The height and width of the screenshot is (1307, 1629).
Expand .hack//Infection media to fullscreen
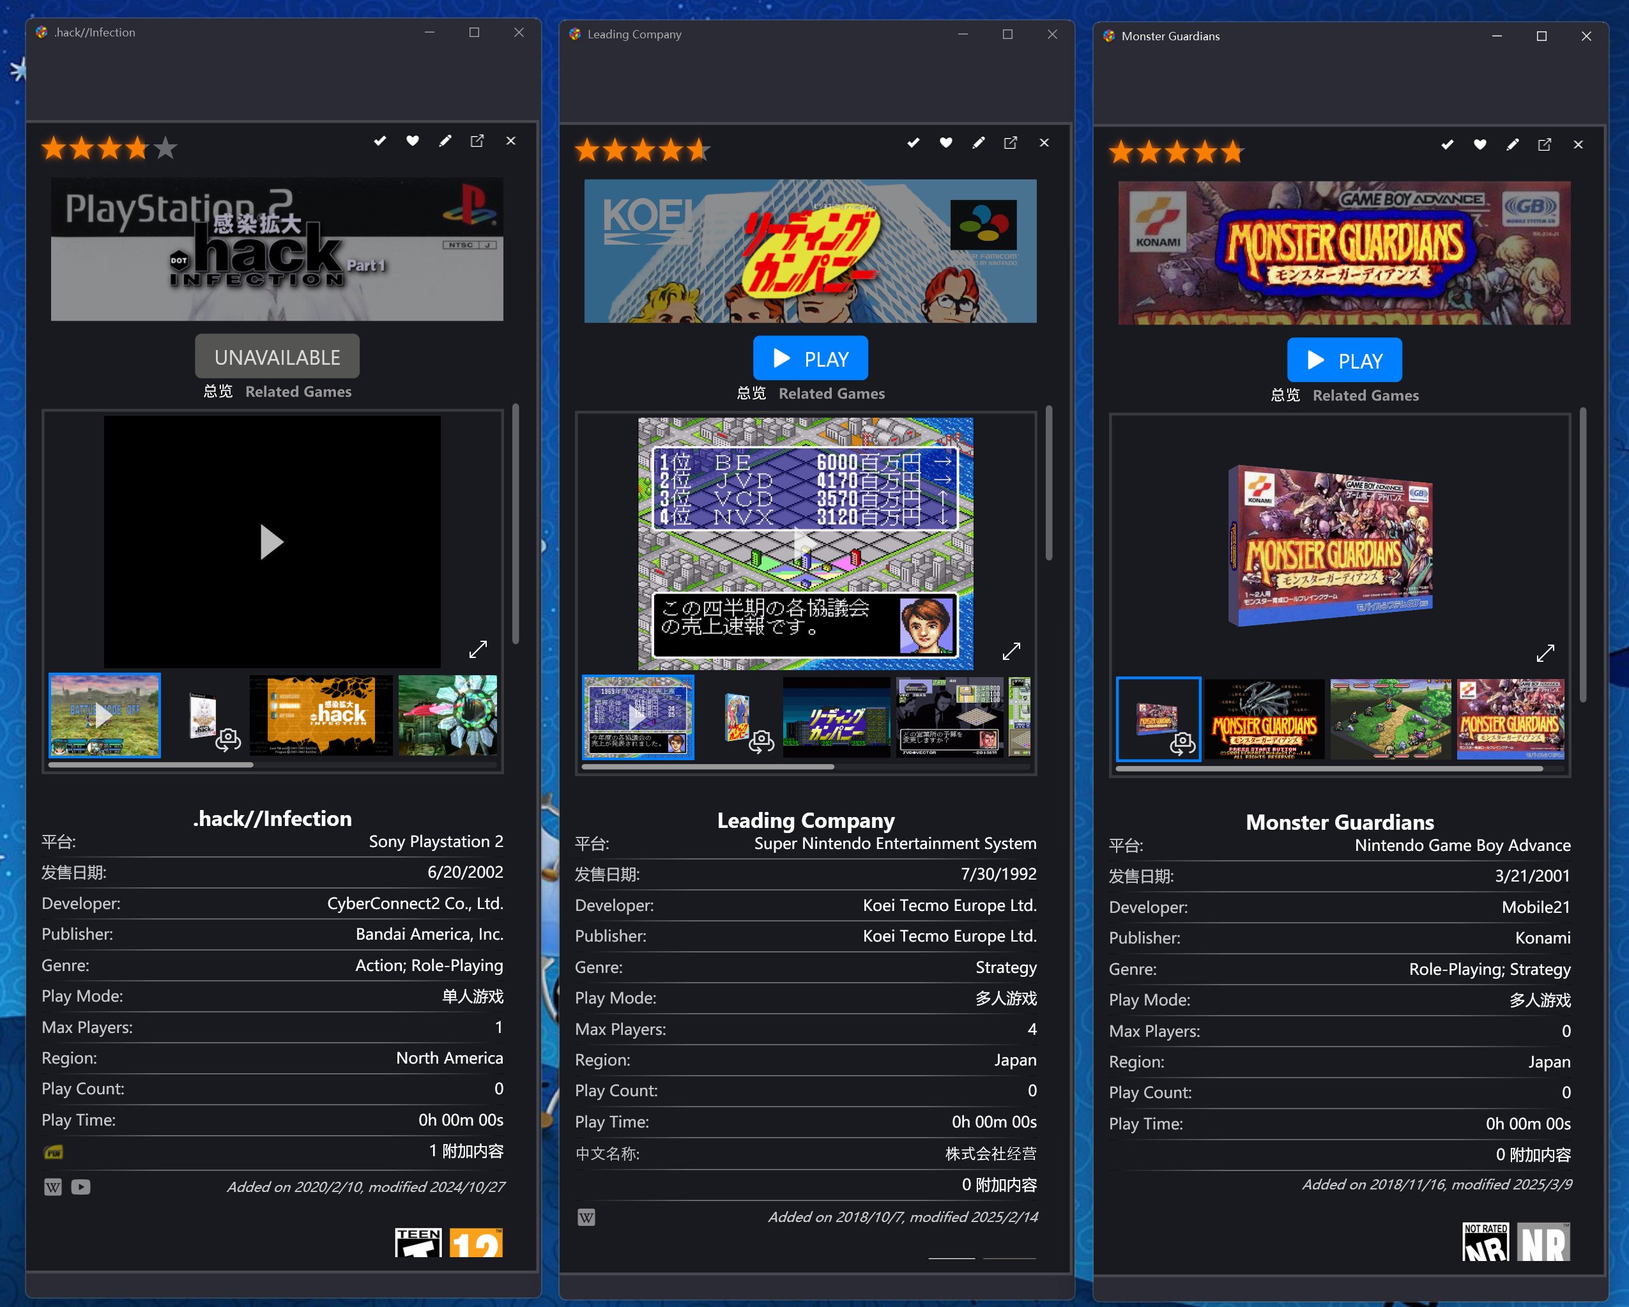pyautogui.click(x=478, y=650)
